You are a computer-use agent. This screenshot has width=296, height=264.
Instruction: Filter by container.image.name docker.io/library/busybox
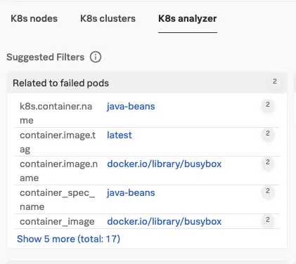(165, 164)
